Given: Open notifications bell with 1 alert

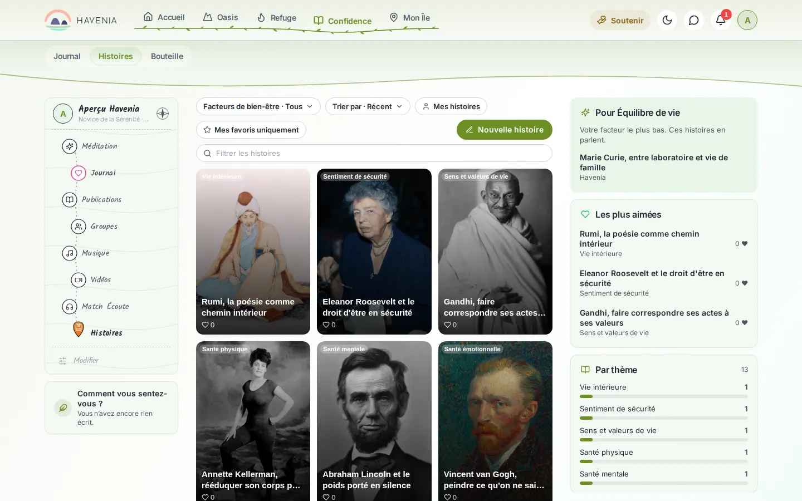Looking at the screenshot, I should pyautogui.click(x=721, y=20).
